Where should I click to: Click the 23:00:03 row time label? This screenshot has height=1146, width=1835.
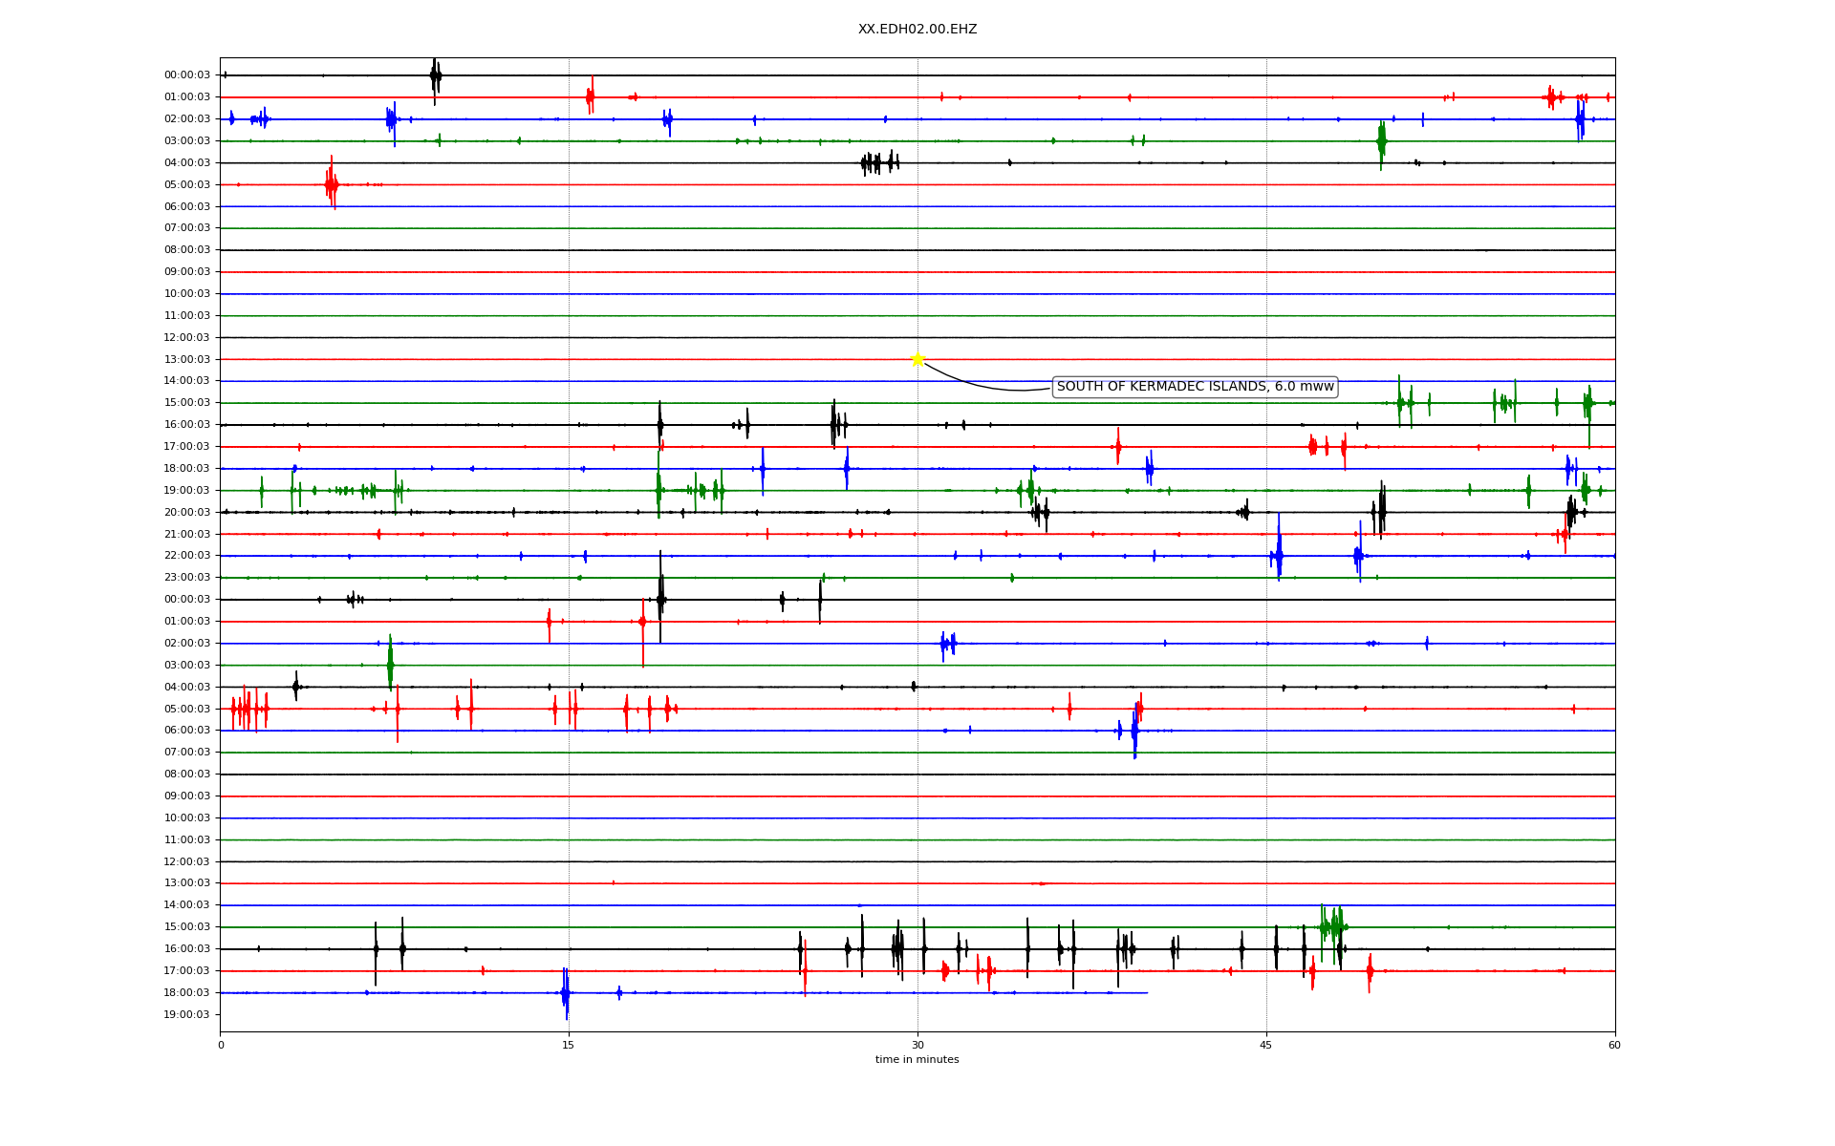[x=187, y=578]
